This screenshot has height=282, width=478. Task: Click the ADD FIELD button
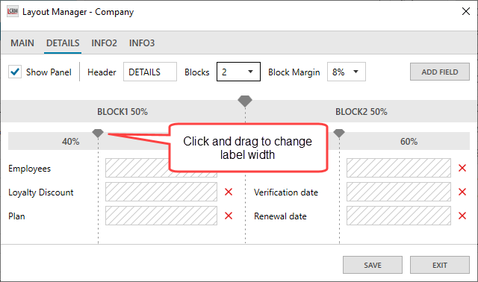[440, 72]
